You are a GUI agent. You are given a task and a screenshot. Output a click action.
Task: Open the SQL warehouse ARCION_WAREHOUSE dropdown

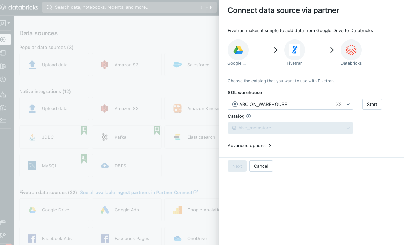tap(291, 104)
